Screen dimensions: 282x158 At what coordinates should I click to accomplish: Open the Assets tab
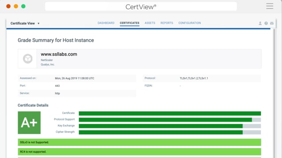coord(150,23)
